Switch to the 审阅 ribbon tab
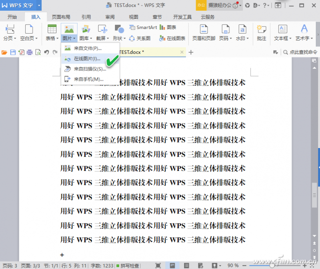Viewport: 320px width, 269px height. pos(110,17)
